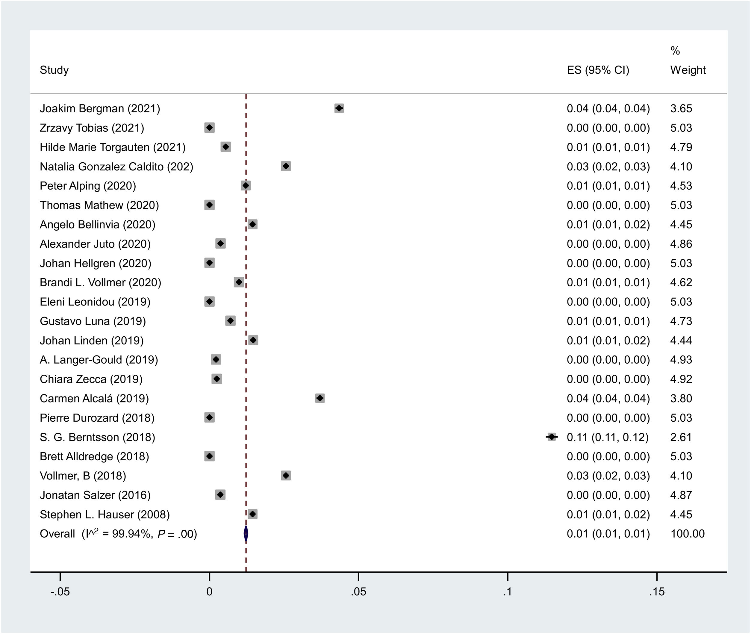Click the -.05 axis tick label
Screen dimensions: 751x634
pos(60,592)
